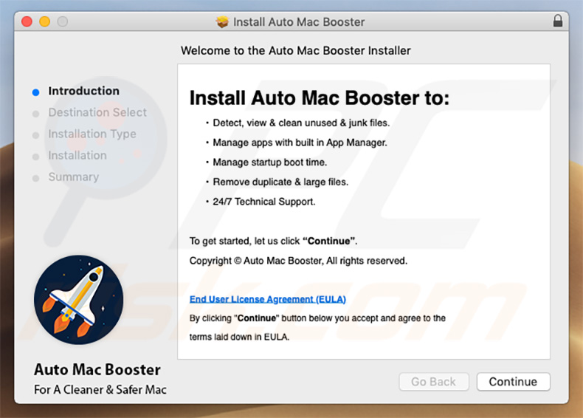Click 'Detect, view & clean unused' line
The image size is (583, 418).
(x=301, y=123)
